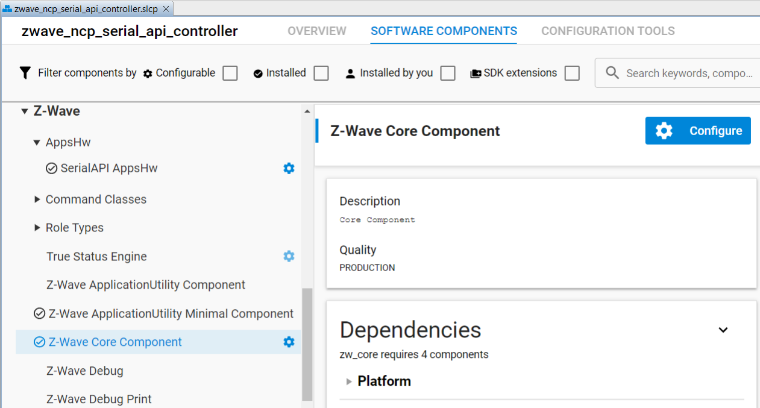Click the component tree scrollbar thumb
760x408 pixels.
point(307,344)
